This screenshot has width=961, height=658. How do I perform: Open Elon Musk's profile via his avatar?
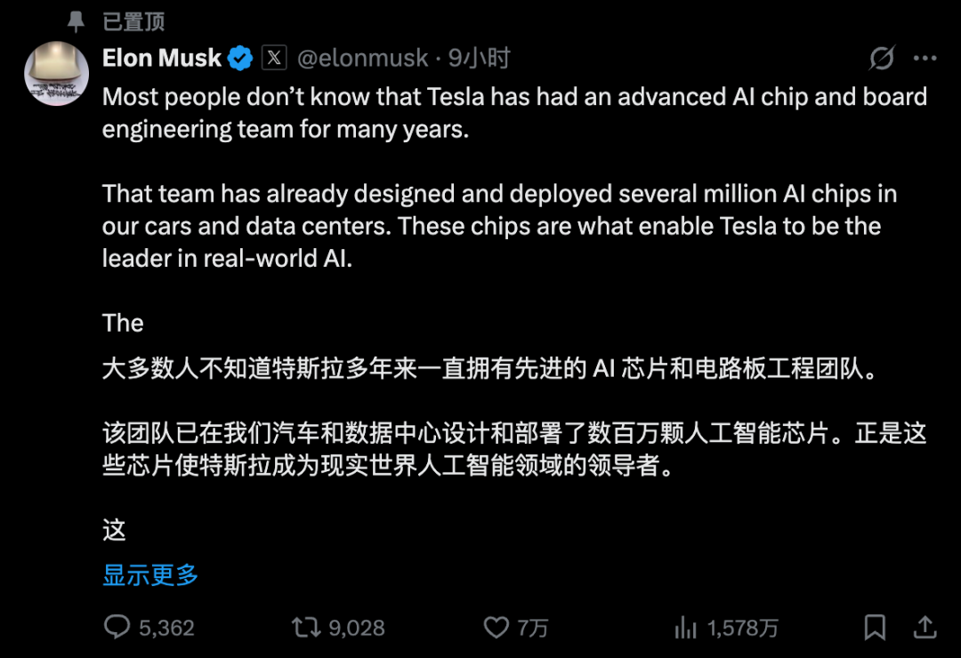[x=55, y=73]
